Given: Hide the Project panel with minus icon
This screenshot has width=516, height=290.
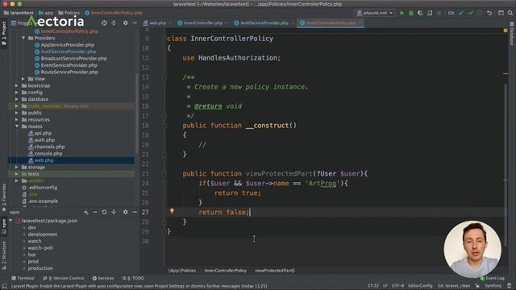Looking at the screenshot, I should (135, 23).
